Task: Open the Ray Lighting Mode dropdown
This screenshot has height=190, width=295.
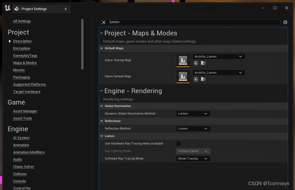Action: click(x=193, y=151)
